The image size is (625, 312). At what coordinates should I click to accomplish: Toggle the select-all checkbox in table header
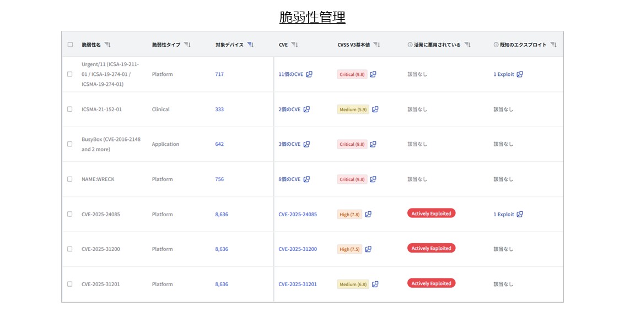click(70, 45)
